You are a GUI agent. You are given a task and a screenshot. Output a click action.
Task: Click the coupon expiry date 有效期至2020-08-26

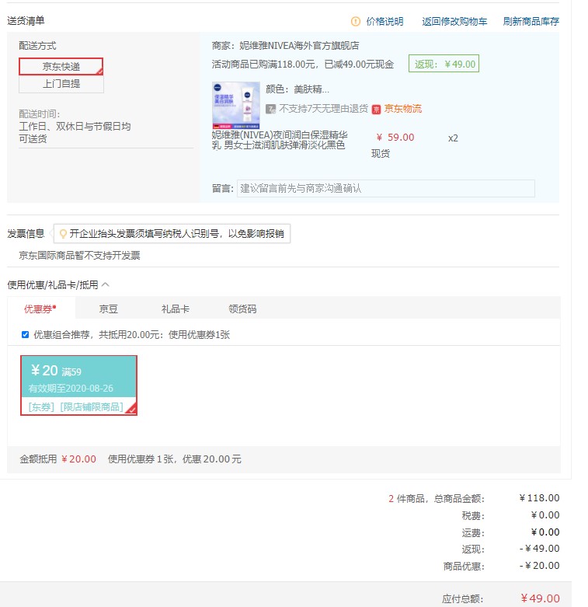click(71, 389)
